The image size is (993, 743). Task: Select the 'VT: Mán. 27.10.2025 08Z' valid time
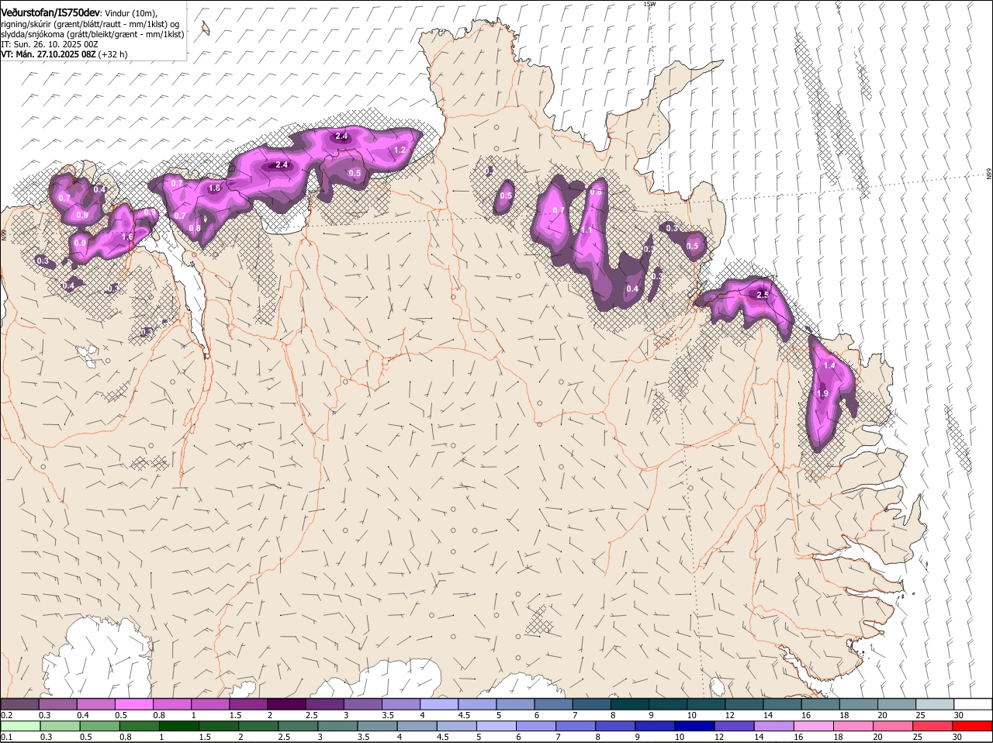click(48, 54)
